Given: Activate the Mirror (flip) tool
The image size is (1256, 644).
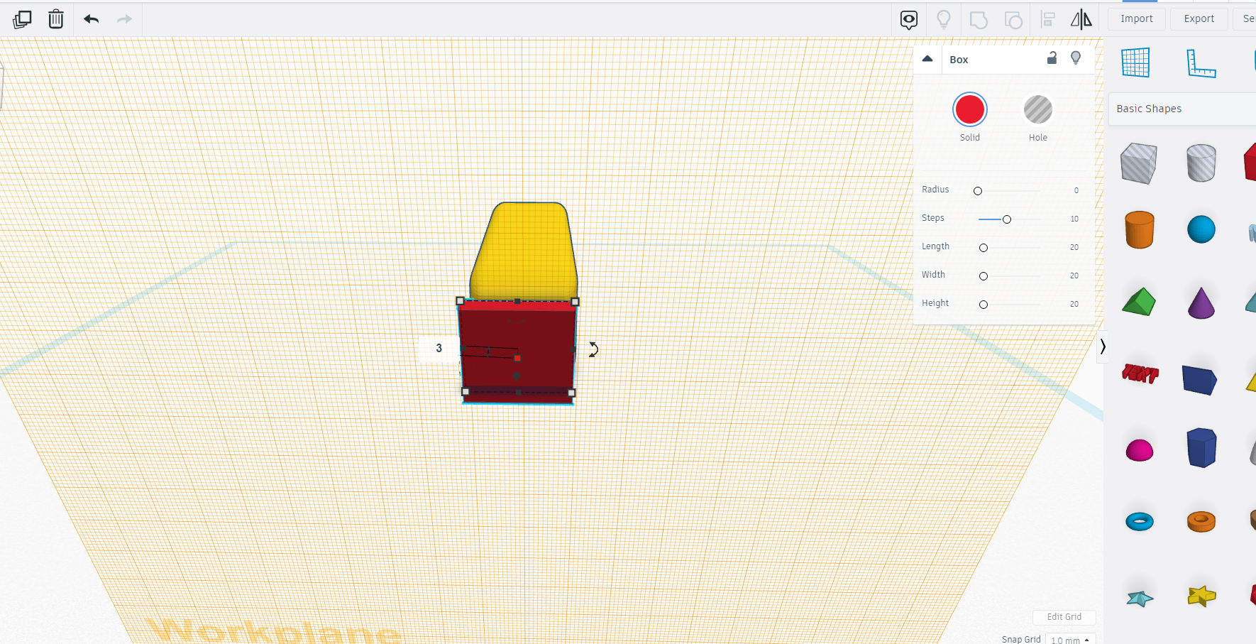Looking at the screenshot, I should [x=1081, y=19].
